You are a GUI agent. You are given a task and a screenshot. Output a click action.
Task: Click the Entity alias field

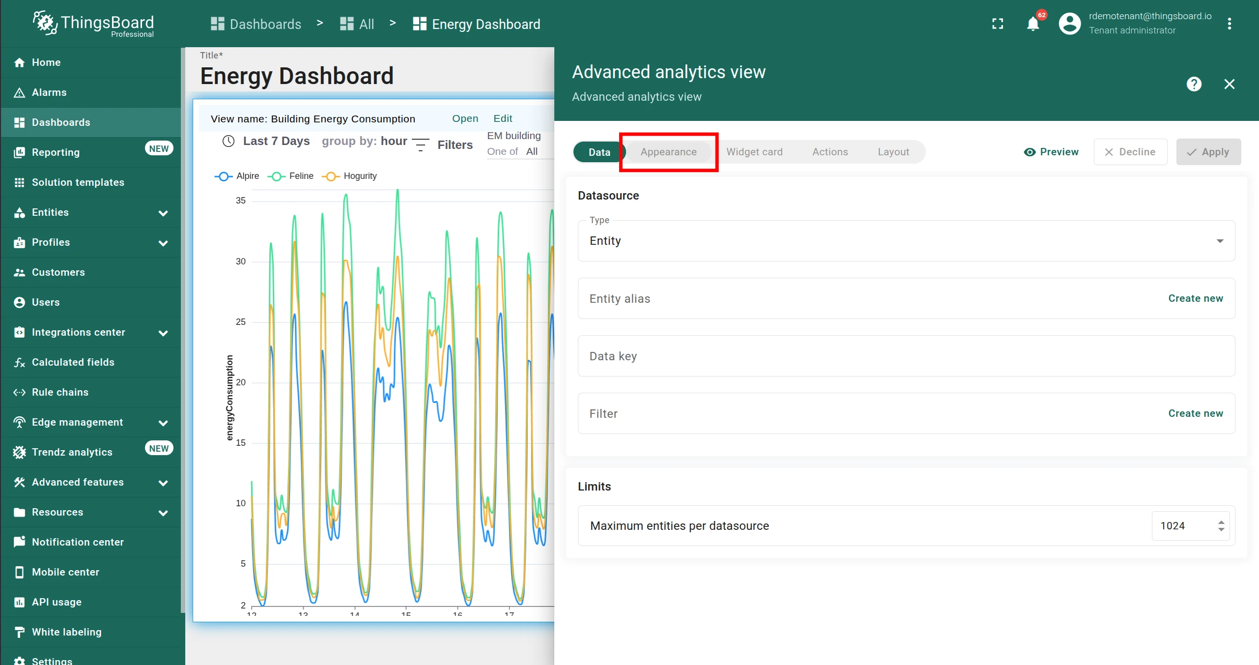click(906, 298)
